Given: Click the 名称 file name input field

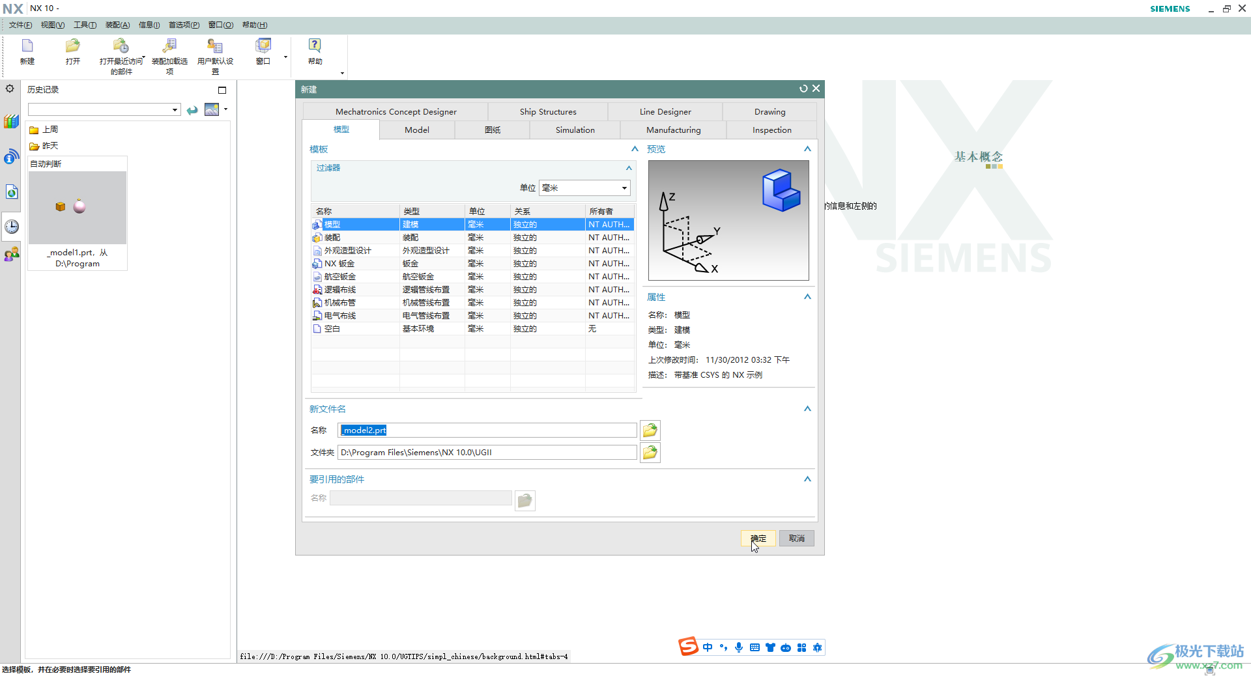Looking at the screenshot, I should (x=487, y=430).
